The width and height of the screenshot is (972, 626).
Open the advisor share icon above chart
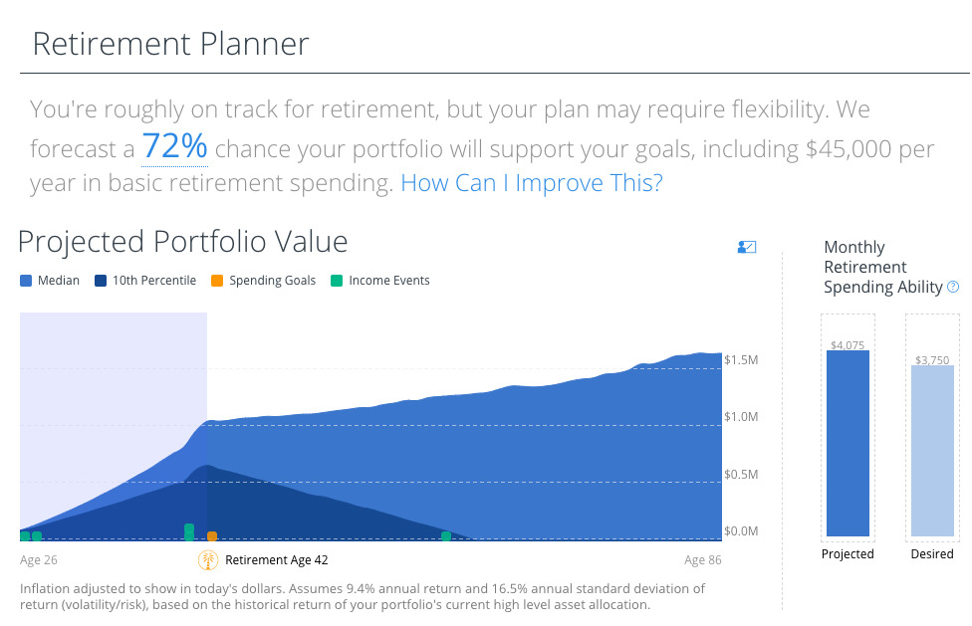(746, 247)
